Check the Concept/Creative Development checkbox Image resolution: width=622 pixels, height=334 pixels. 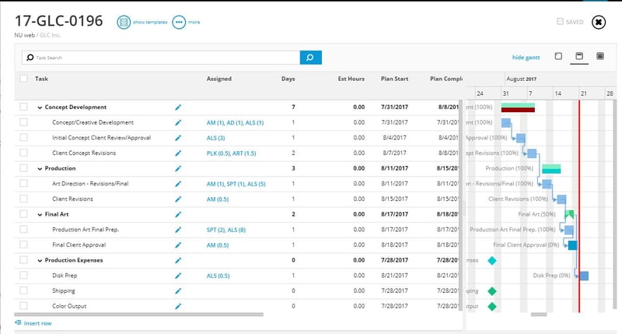(x=24, y=122)
